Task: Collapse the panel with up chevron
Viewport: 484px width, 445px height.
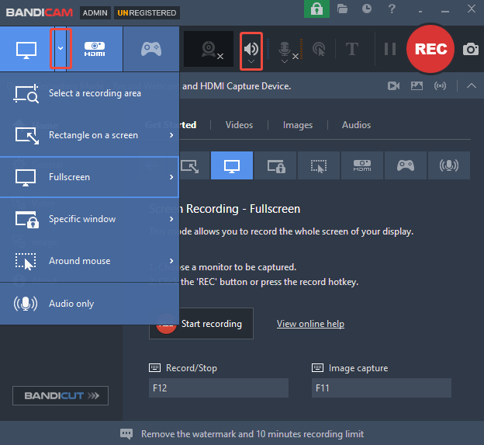Action: 472,86
